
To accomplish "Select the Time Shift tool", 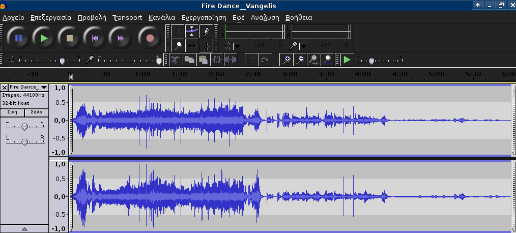I will [x=192, y=45].
